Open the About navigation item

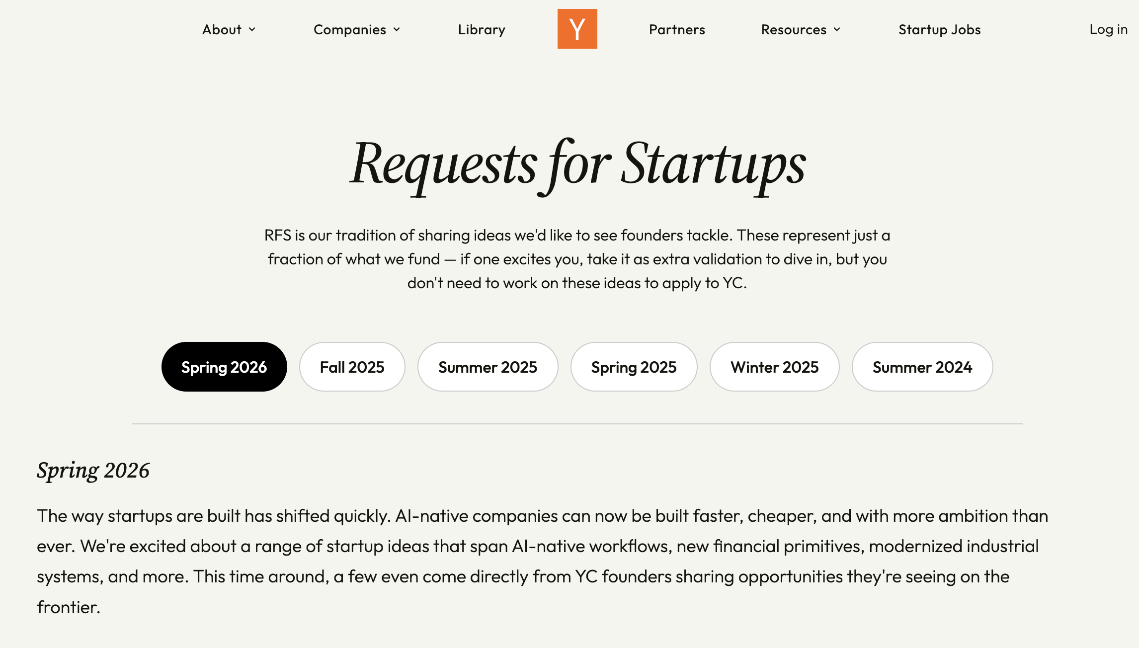click(222, 30)
